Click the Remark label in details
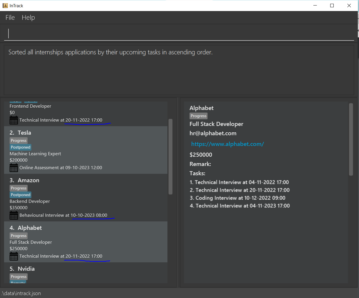Screen dimensions: 359x298 200,164
